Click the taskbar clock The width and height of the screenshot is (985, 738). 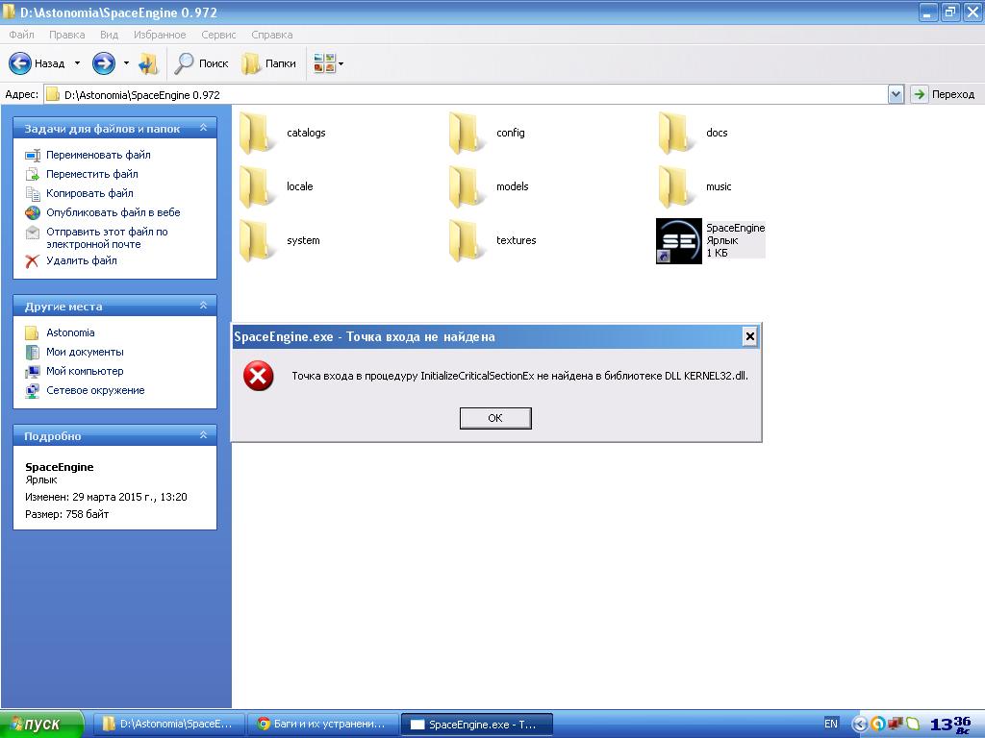pyautogui.click(x=951, y=725)
